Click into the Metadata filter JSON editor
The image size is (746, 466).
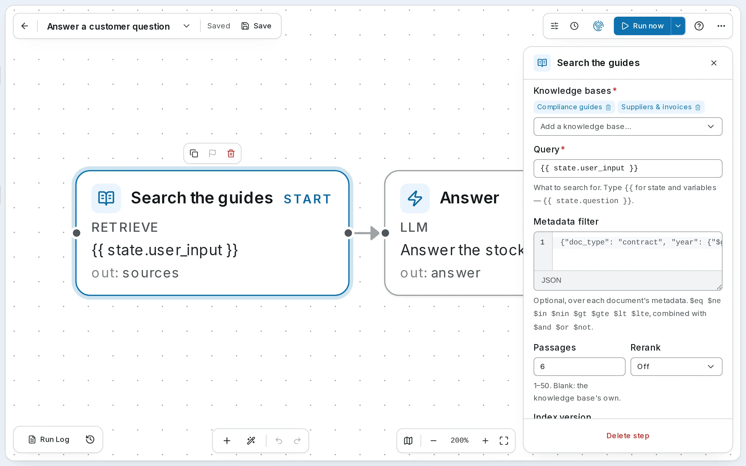(x=637, y=251)
